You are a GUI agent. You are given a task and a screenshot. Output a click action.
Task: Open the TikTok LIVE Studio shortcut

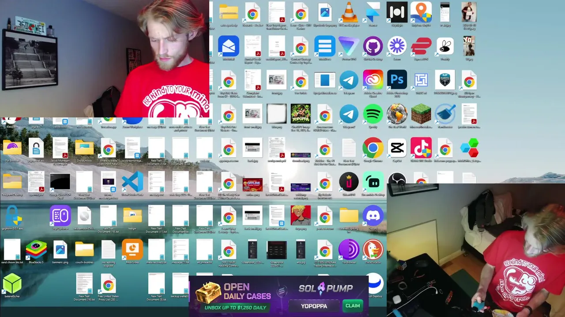click(x=421, y=148)
